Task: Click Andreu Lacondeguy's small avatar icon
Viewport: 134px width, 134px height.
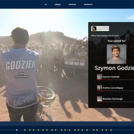Action: [x=99, y=88]
